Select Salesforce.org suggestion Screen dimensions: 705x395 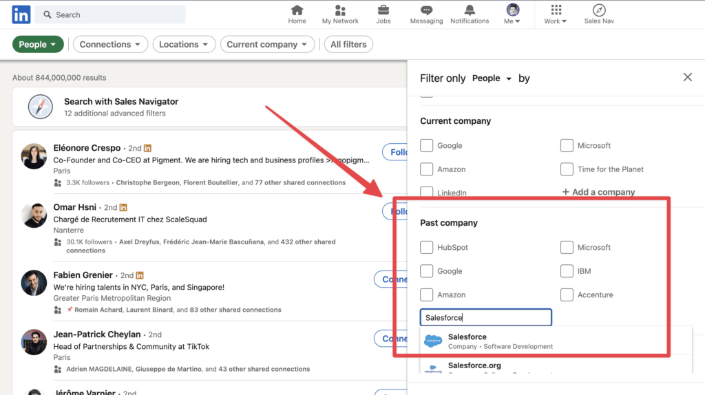[x=556, y=366]
